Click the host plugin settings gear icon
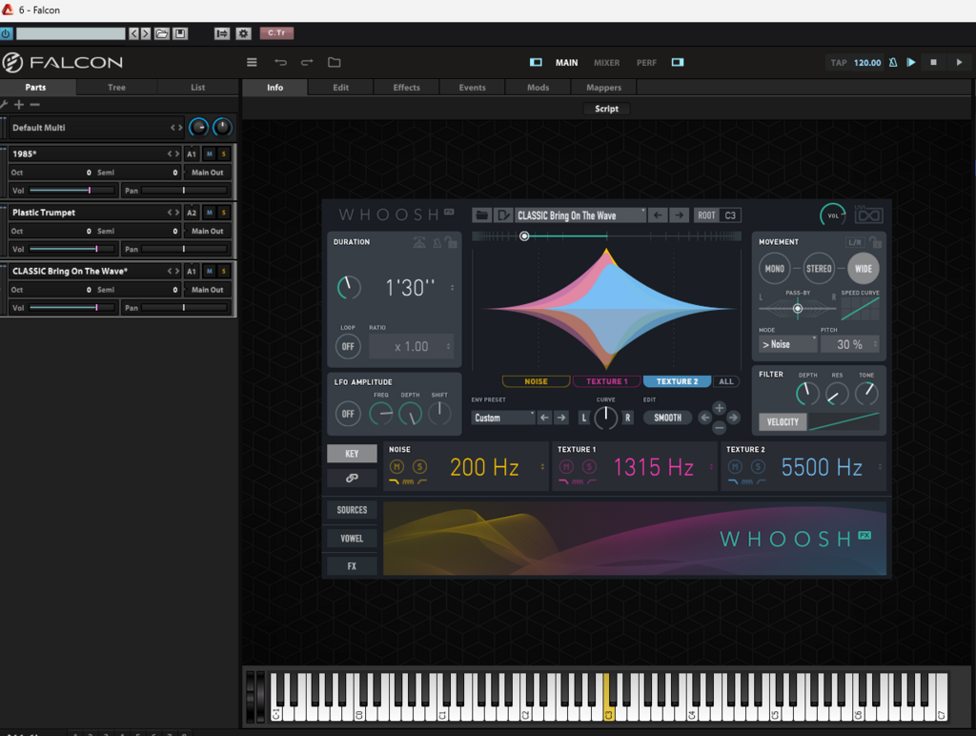Image resolution: width=976 pixels, height=736 pixels. coord(243,33)
